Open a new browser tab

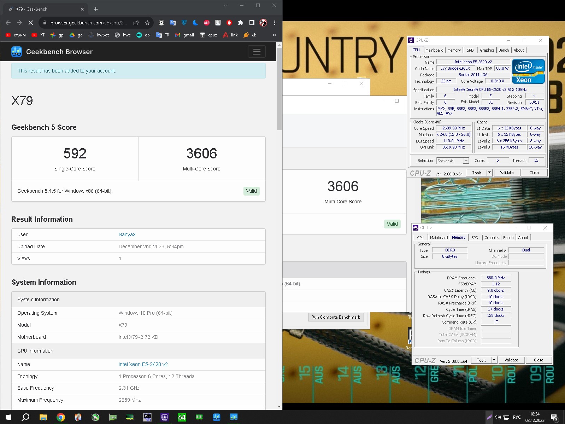tap(96, 9)
